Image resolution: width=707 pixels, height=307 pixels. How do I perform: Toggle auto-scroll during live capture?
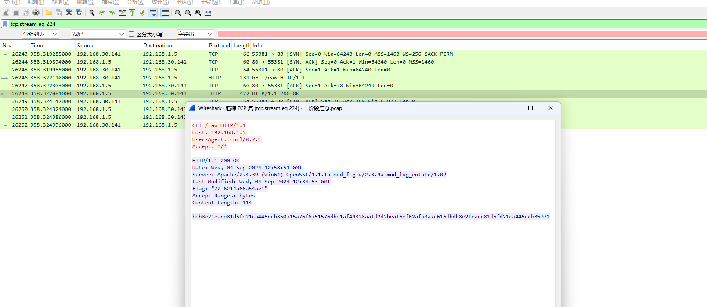click(153, 13)
